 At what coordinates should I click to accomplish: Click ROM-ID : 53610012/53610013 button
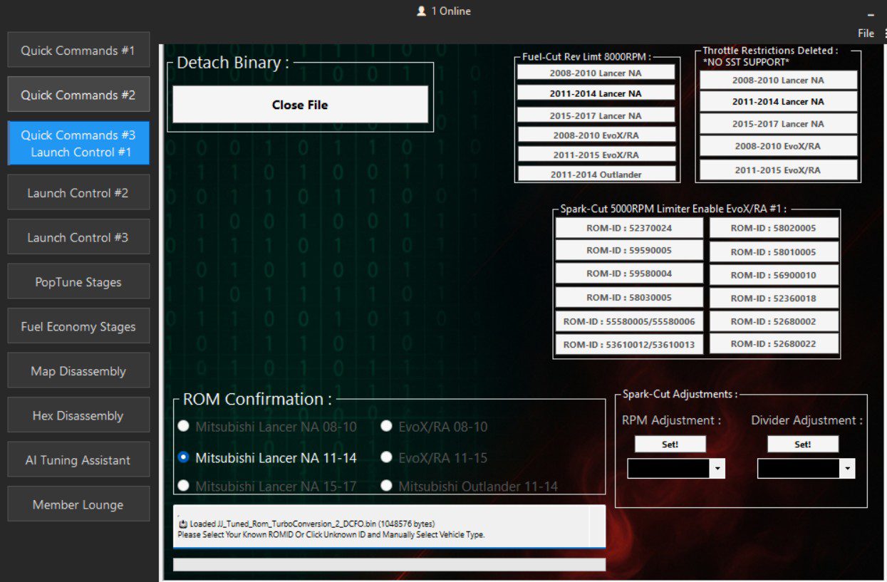[x=629, y=345]
